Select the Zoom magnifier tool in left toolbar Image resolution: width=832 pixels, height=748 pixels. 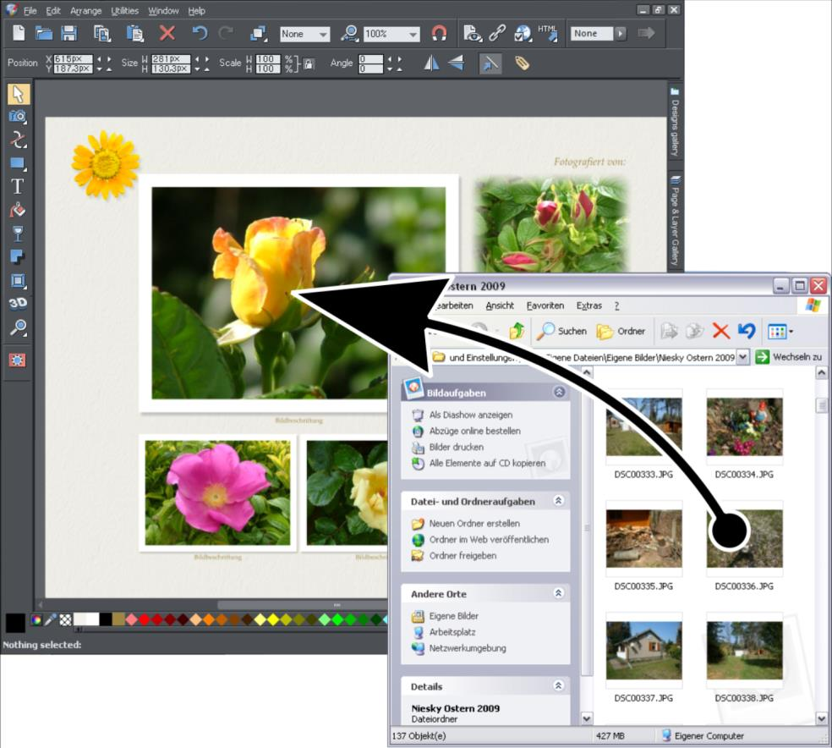coord(18,327)
